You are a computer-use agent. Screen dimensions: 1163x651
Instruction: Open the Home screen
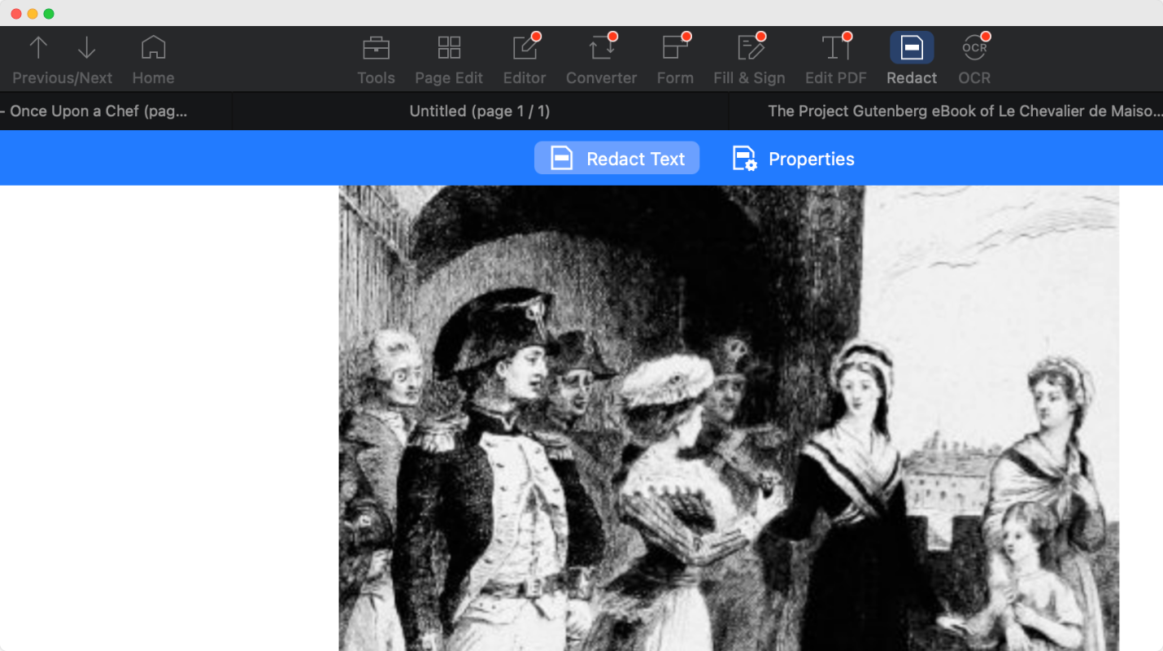point(153,59)
